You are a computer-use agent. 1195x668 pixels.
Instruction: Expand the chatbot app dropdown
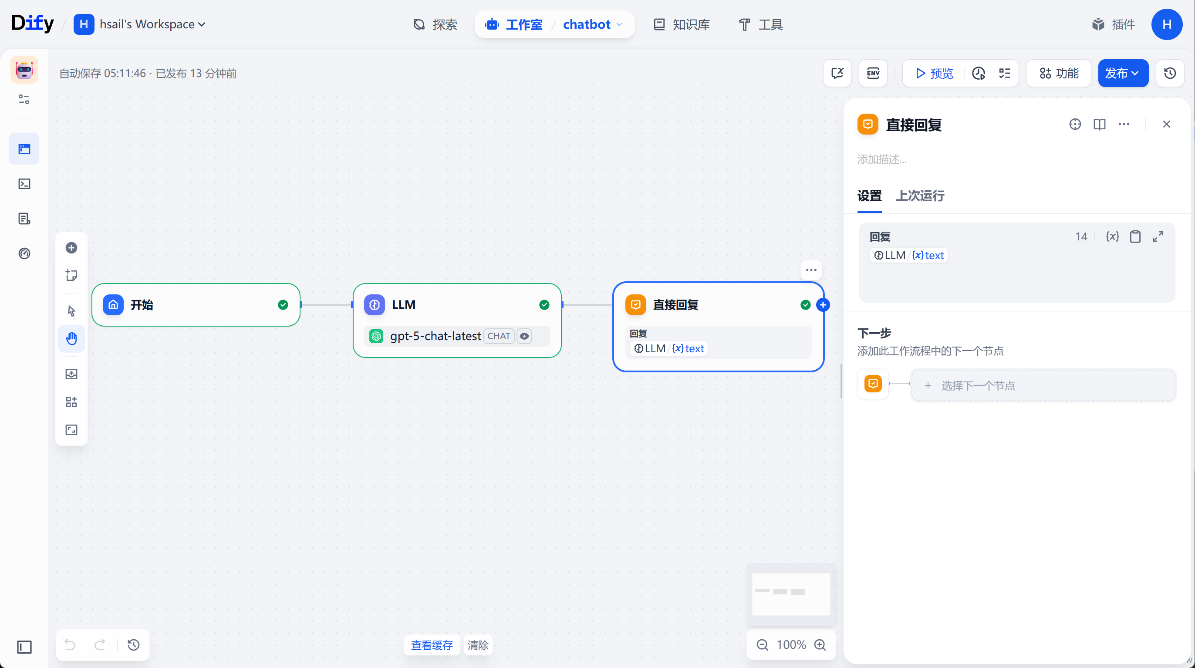click(592, 24)
